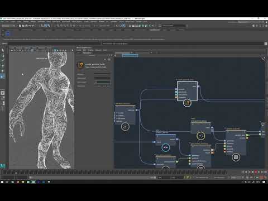The height and width of the screenshot is (201, 268).
Task: Click the round icon under the leftmost graph node
Action: coord(125,127)
